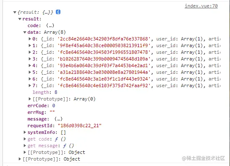Select the requestId string value
230x166 pixels.
[x=80, y=126]
